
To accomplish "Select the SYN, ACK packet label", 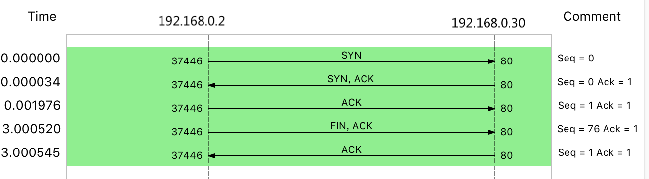I will coord(351,79).
